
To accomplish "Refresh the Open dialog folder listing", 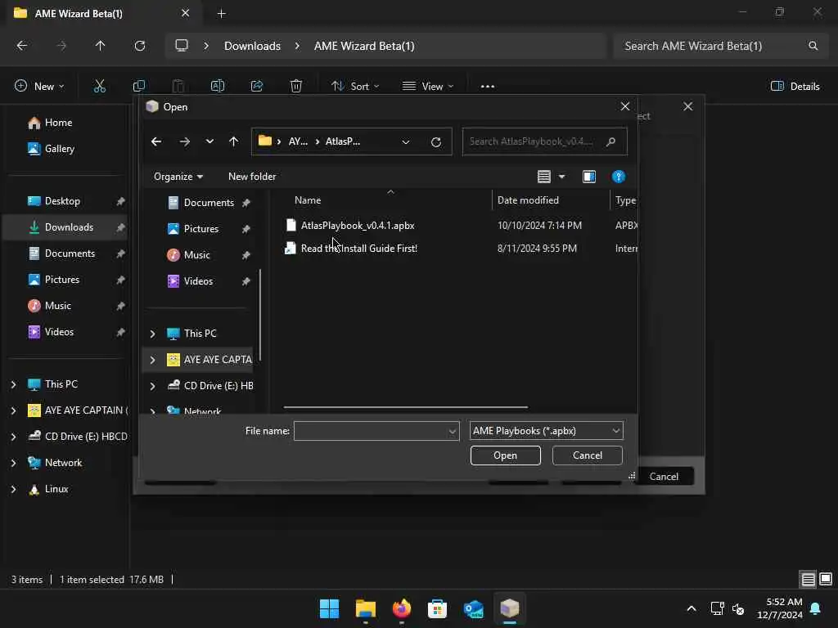I will (436, 141).
